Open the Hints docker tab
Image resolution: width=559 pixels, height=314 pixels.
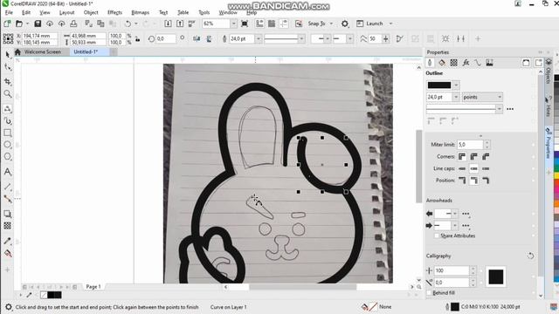click(x=549, y=106)
